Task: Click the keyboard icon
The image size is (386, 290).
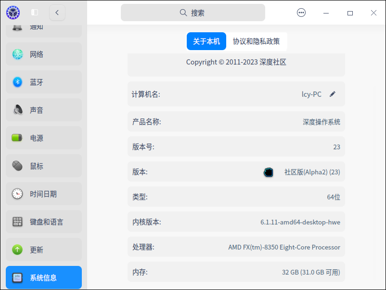Action: point(17,222)
